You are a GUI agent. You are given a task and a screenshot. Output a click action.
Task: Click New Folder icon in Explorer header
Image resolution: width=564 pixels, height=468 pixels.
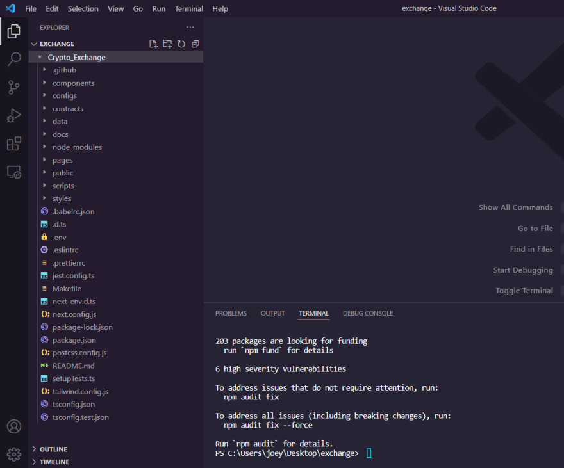167,44
